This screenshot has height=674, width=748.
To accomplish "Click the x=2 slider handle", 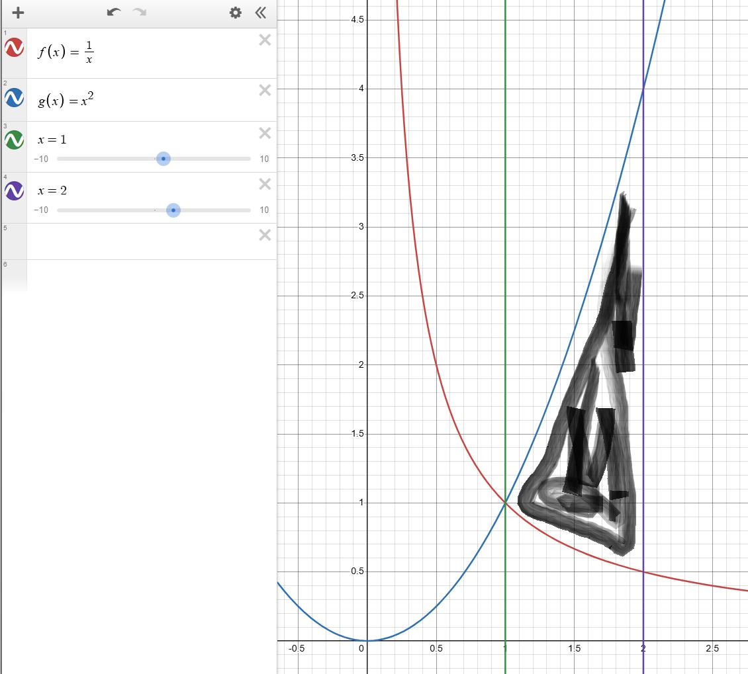I will pos(173,210).
